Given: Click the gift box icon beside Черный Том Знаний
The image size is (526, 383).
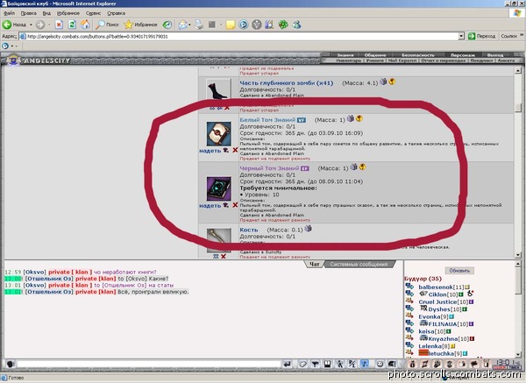Looking at the screenshot, I should coord(354,167).
